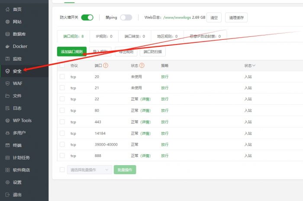
Task: Click the 清理缓存 button
Action: point(236,18)
